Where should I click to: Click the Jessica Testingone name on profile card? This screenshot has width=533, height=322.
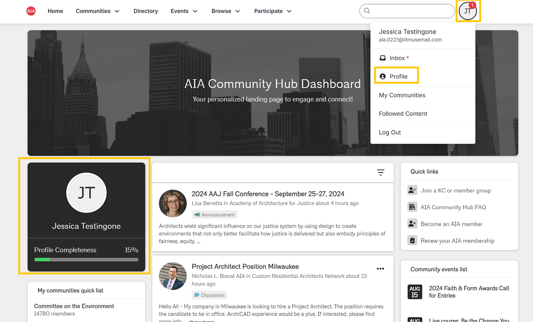(86, 226)
